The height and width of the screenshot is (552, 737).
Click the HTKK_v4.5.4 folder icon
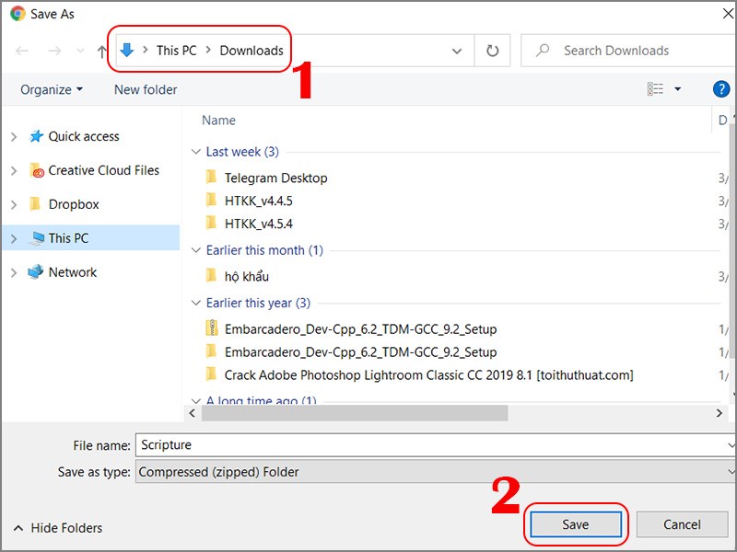tap(212, 223)
